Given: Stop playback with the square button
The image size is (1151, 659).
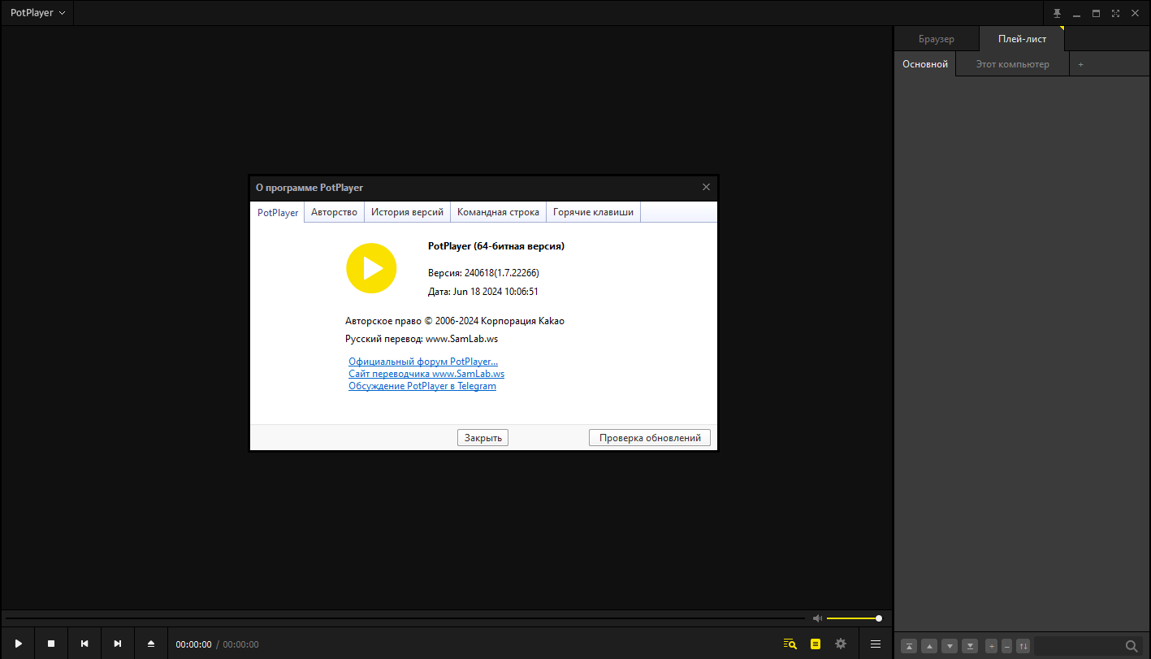Looking at the screenshot, I should tap(51, 644).
